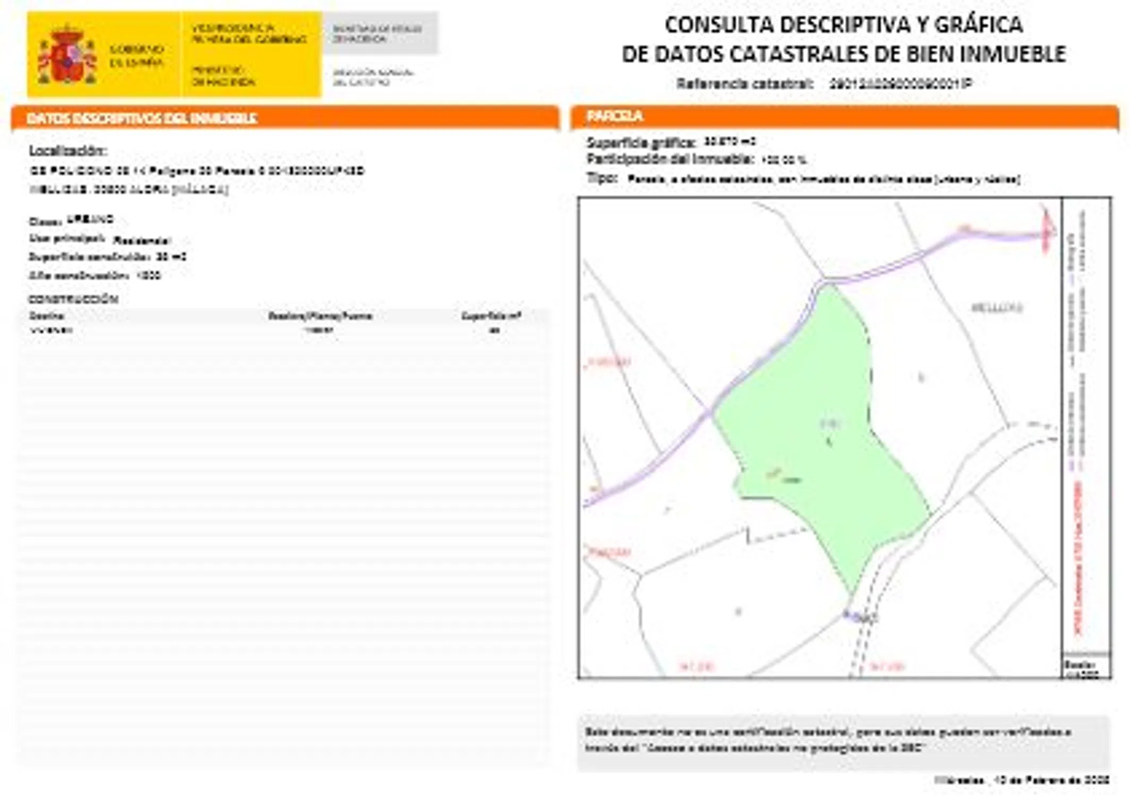Viewport: 1130px width, 797px height.
Task: Click the 'Destino' column header in the Construcción table
Action: (47, 316)
